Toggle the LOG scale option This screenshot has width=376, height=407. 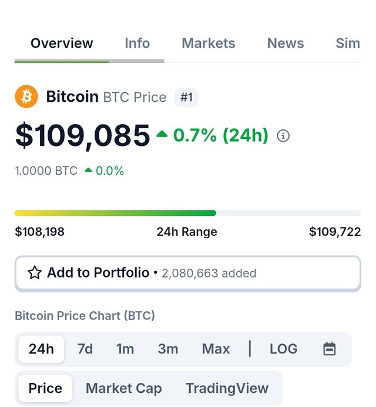(x=283, y=349)
